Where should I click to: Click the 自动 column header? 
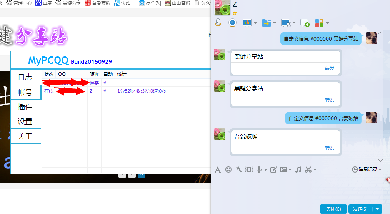tap(108, 74)
